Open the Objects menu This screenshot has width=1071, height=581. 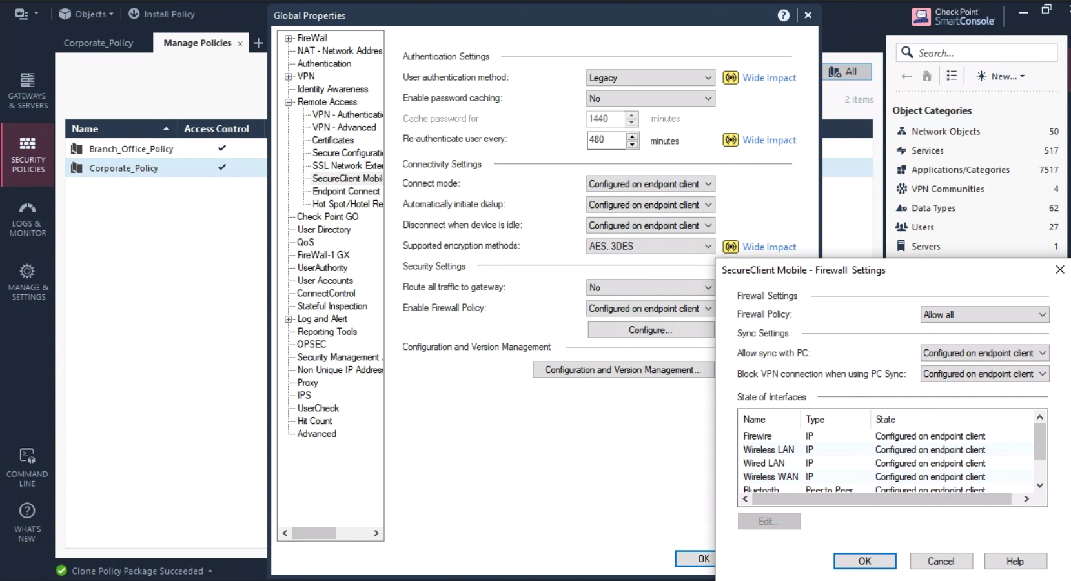[x=86, y=14]
